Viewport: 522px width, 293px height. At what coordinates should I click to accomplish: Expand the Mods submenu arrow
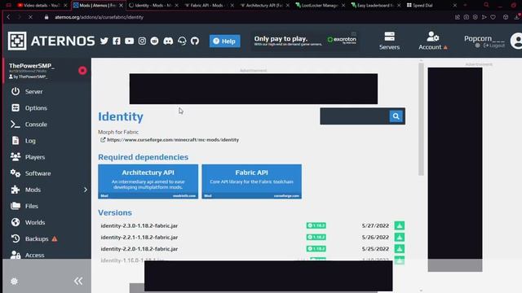coord(86,190)
